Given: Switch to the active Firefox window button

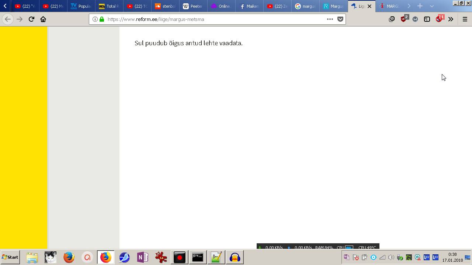Looking at the screenshot, I should point(106,257).
